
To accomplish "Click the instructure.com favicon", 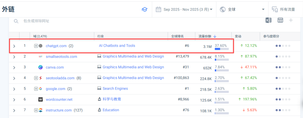I will 40,110.
